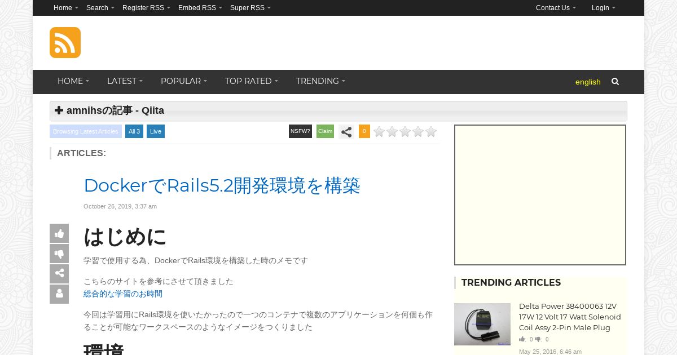Open the Search dropdown in the top bar
This screenshot has width=677, height=355.
(100, 8)
